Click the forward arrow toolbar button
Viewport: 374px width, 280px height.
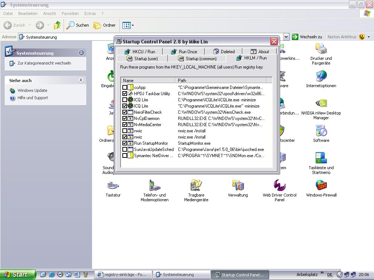40,25
